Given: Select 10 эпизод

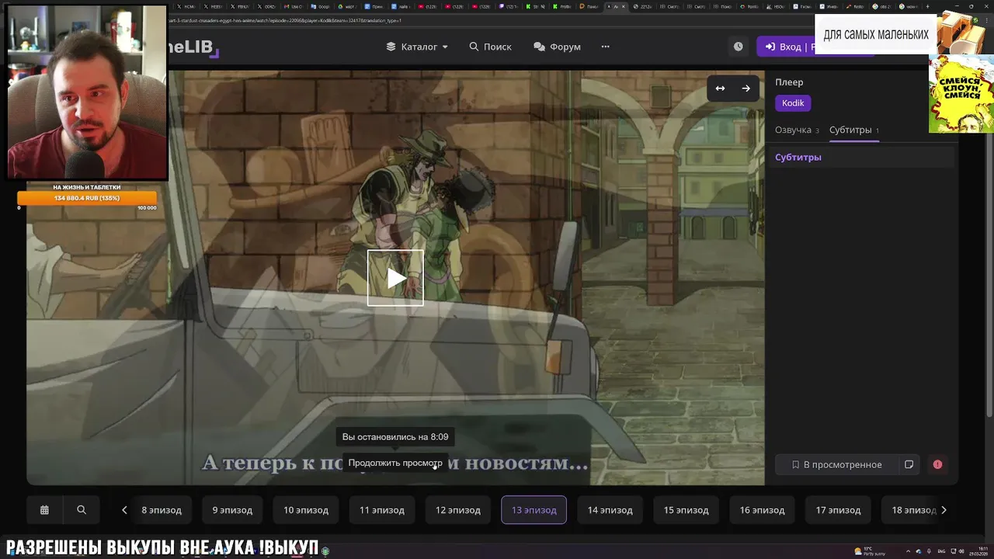Looking at the screenshot, I should click(x=306, y=510).
